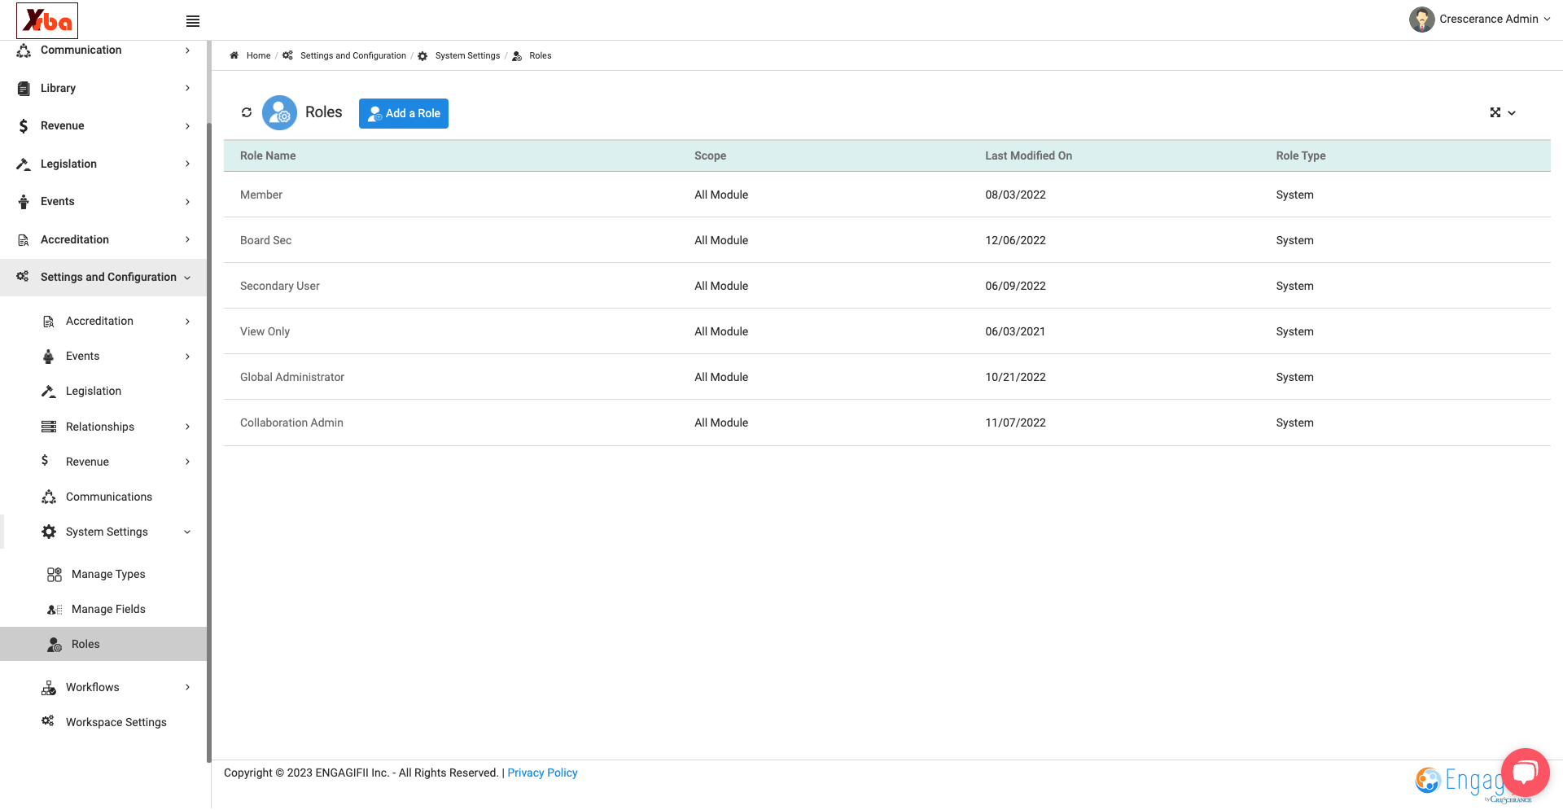
Task: Click the Add a Role button
Action: (x=404, y=113)
